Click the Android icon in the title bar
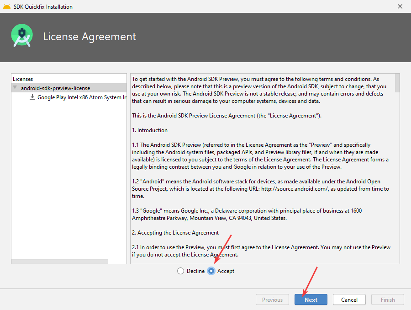The height and width of the screenshot is (310, 411). click(x=7, y=6)
